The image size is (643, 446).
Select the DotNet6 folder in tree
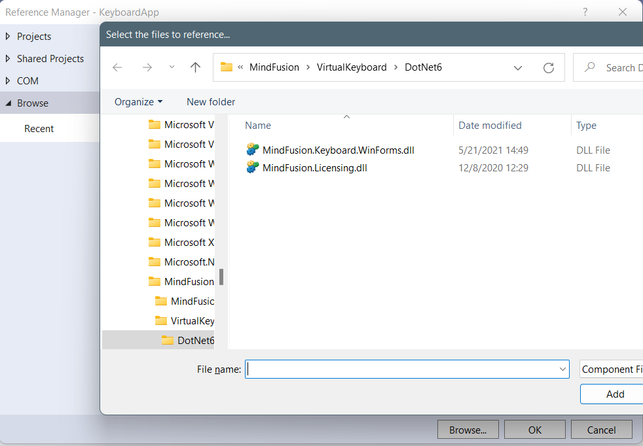pyautogui.click(x=158, y=340)
